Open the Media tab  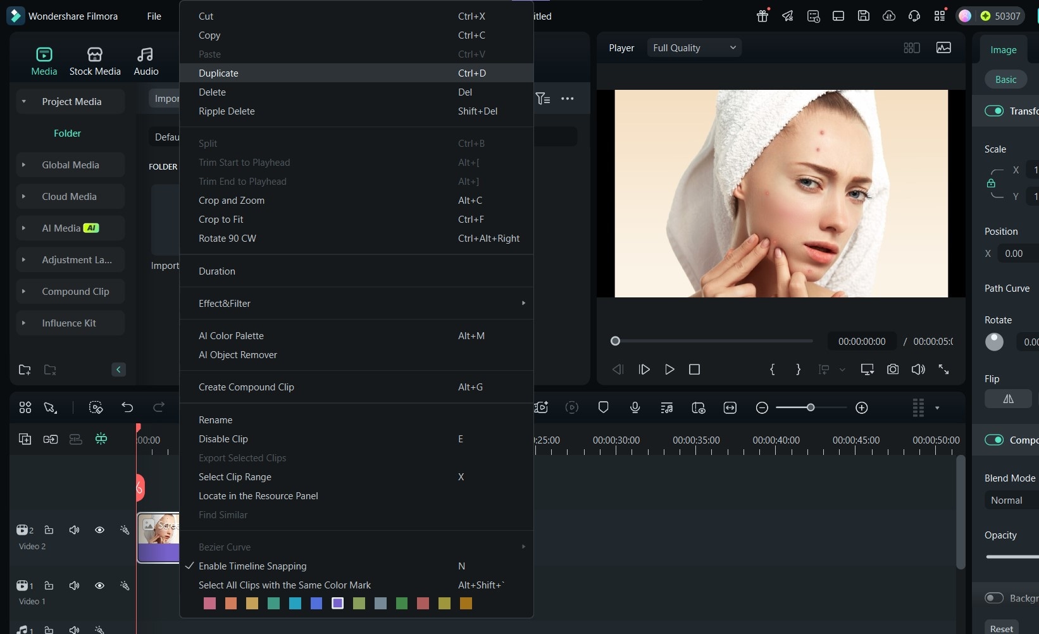coord(44,61)
